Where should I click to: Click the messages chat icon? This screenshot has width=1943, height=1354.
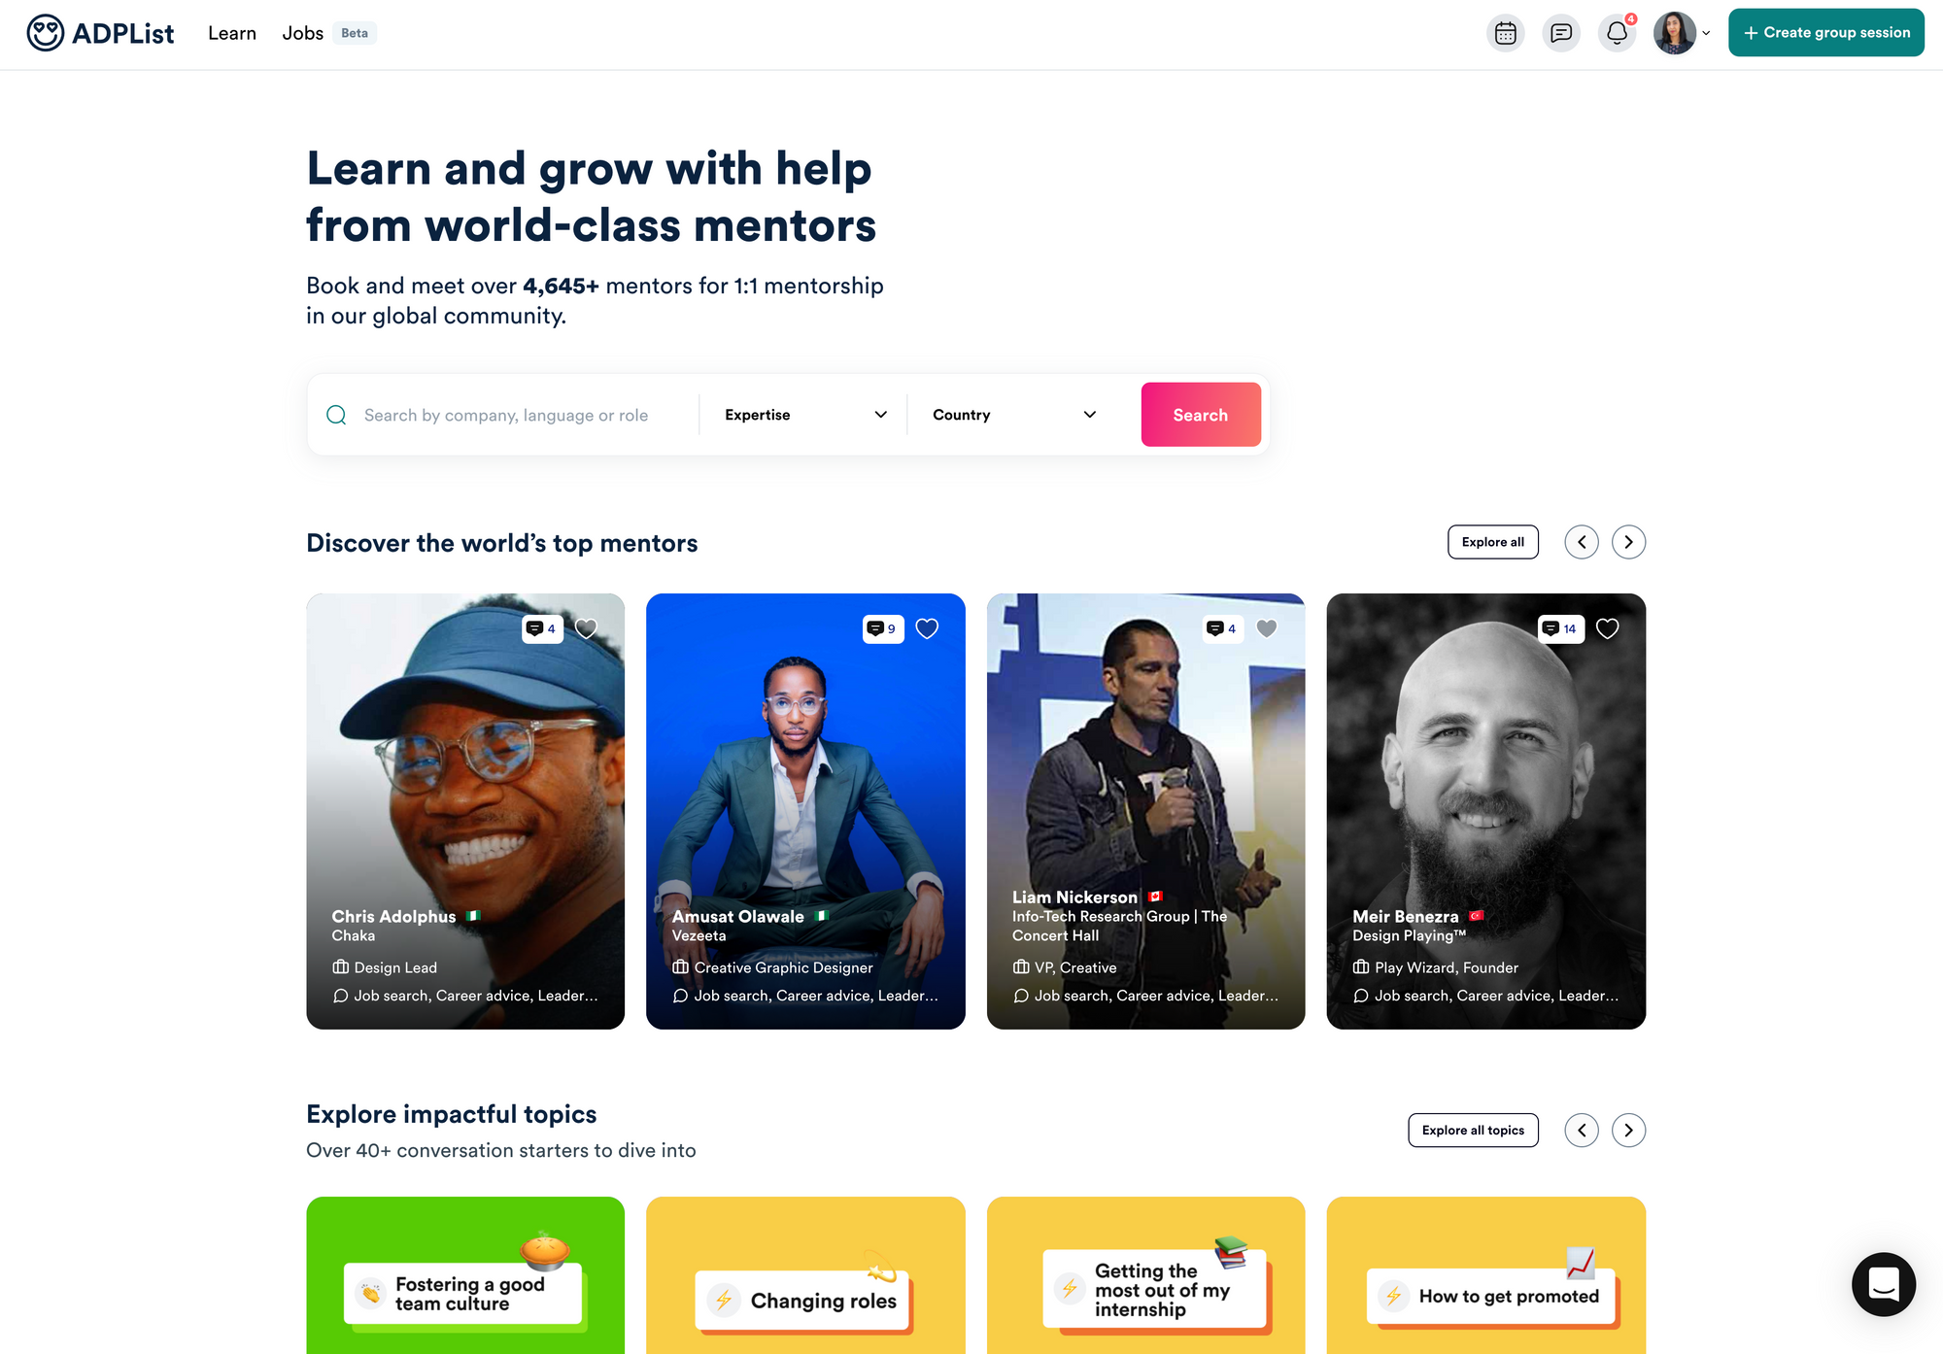(x=1560, y=32)
